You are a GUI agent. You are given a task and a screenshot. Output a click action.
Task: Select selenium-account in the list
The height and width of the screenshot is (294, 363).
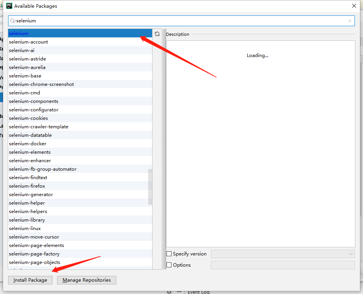(80, 42)
